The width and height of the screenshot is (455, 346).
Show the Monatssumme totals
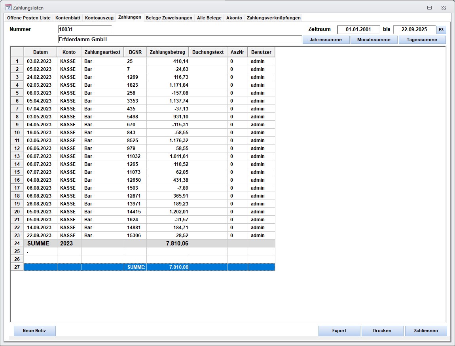pos(373,40)
